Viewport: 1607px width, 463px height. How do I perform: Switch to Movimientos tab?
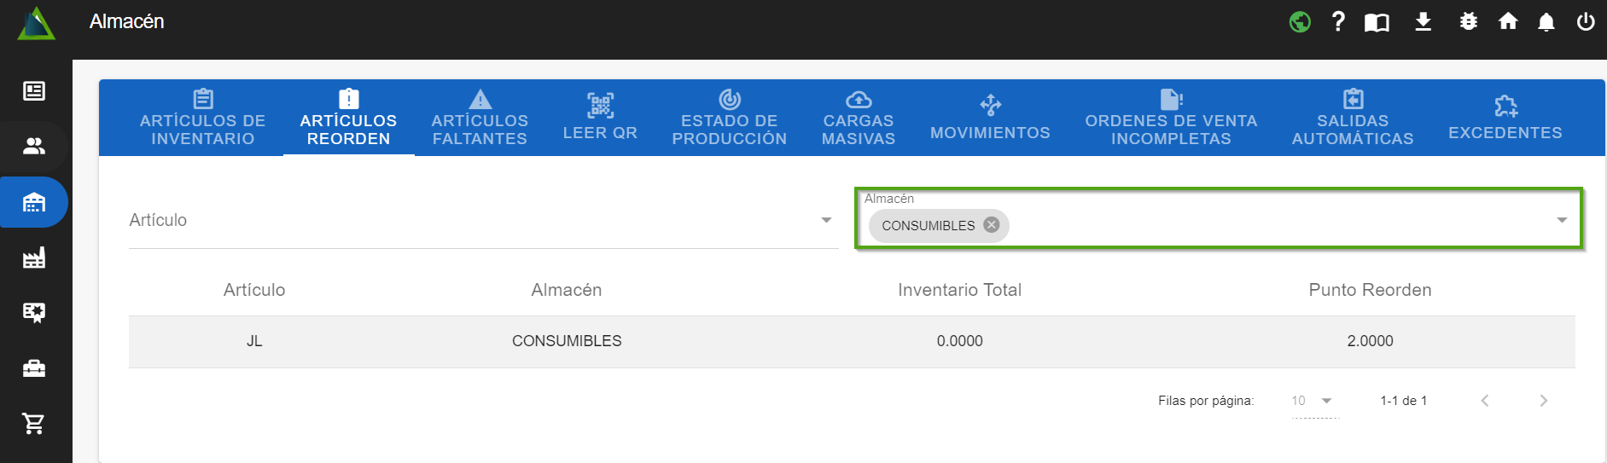pyautogui.click(x=990, y=118)
